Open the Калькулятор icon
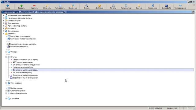The height and width of the screenshot is (110, 196). (x=126, y=5)
